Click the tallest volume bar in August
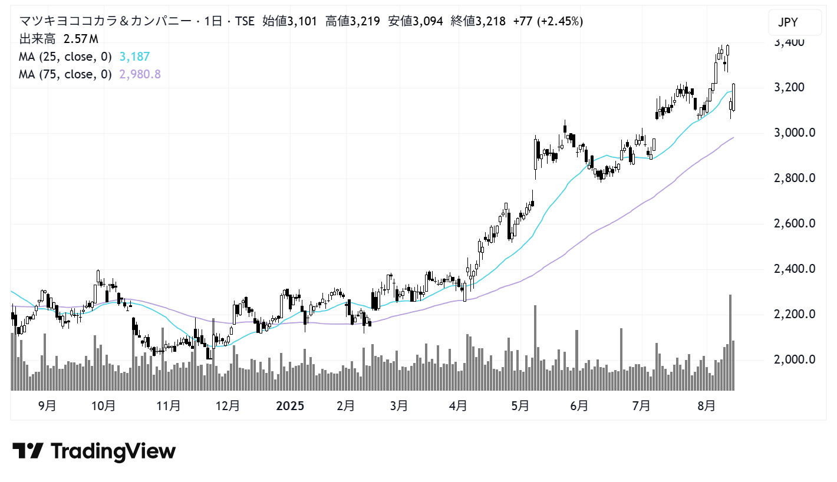Viewport: 837px width, 482px height. point(730,342)
